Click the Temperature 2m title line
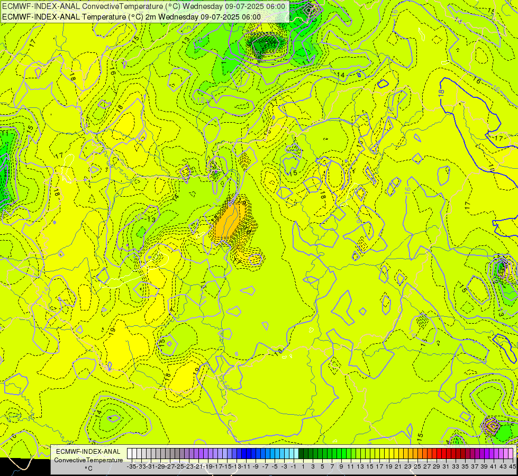The width and height of the screenshot is (518, 476). (x=131, y=17)
